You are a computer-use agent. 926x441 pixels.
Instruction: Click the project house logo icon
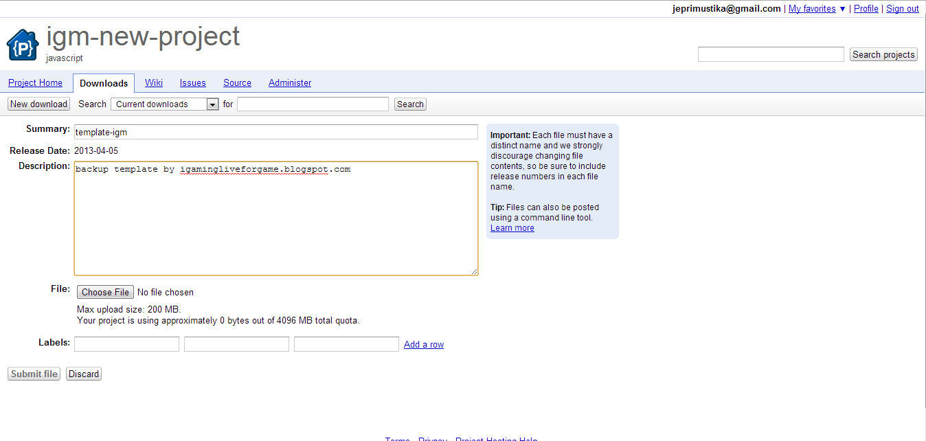click(23, 45)
